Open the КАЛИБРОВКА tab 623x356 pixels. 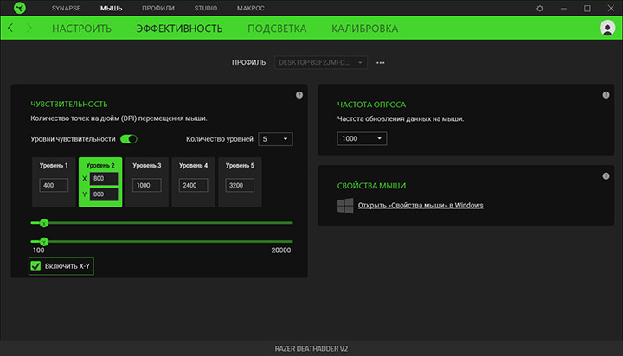click(365, 29)
